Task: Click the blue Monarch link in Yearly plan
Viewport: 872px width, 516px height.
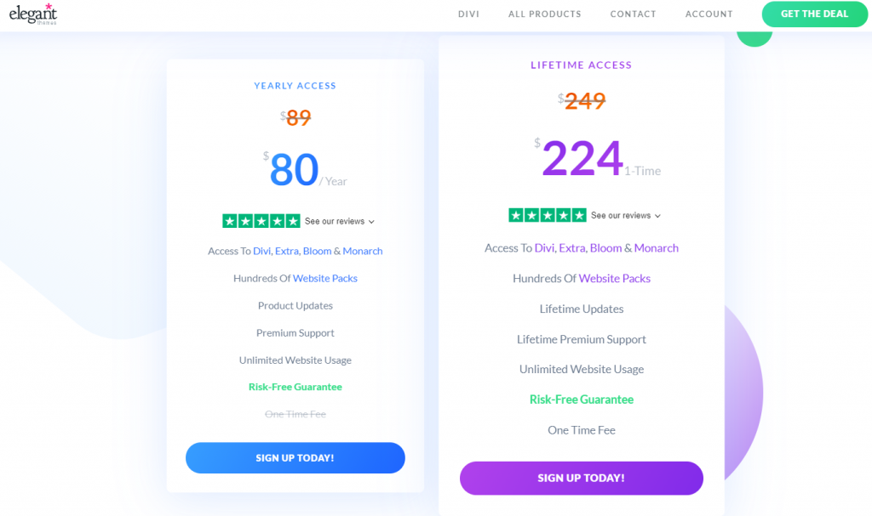Action: coord(363,251)
